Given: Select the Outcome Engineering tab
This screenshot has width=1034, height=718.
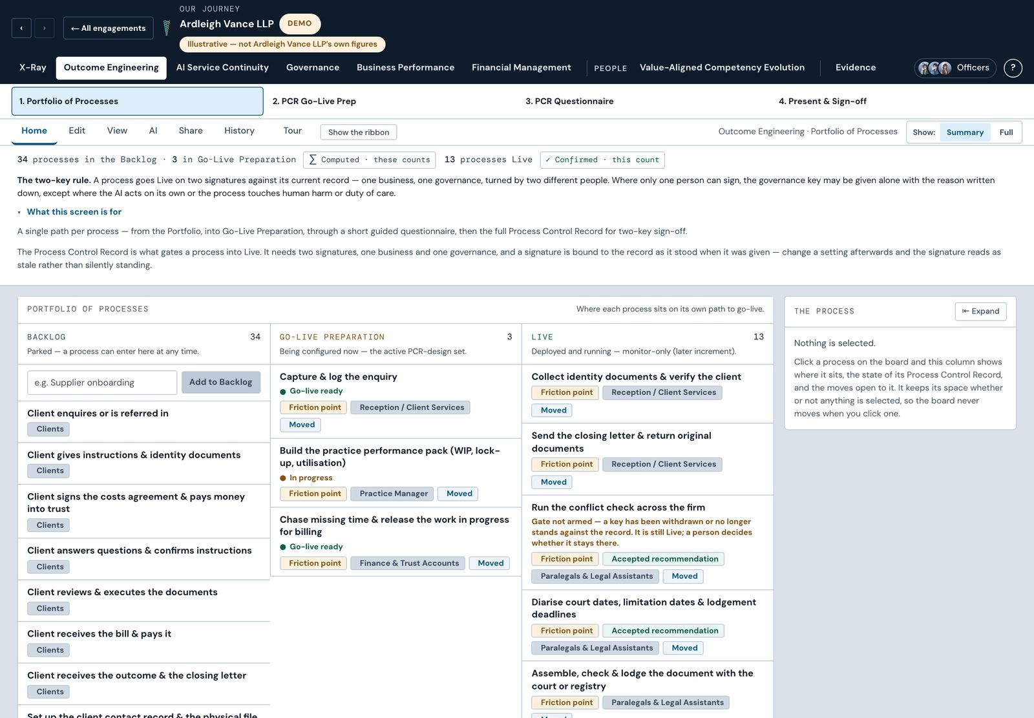Looking at the screenshot, I should point(111,68).
